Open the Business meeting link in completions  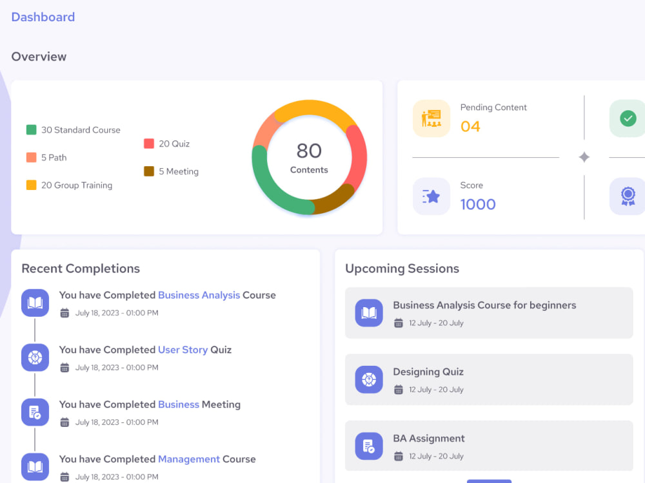tap(179, 404)
